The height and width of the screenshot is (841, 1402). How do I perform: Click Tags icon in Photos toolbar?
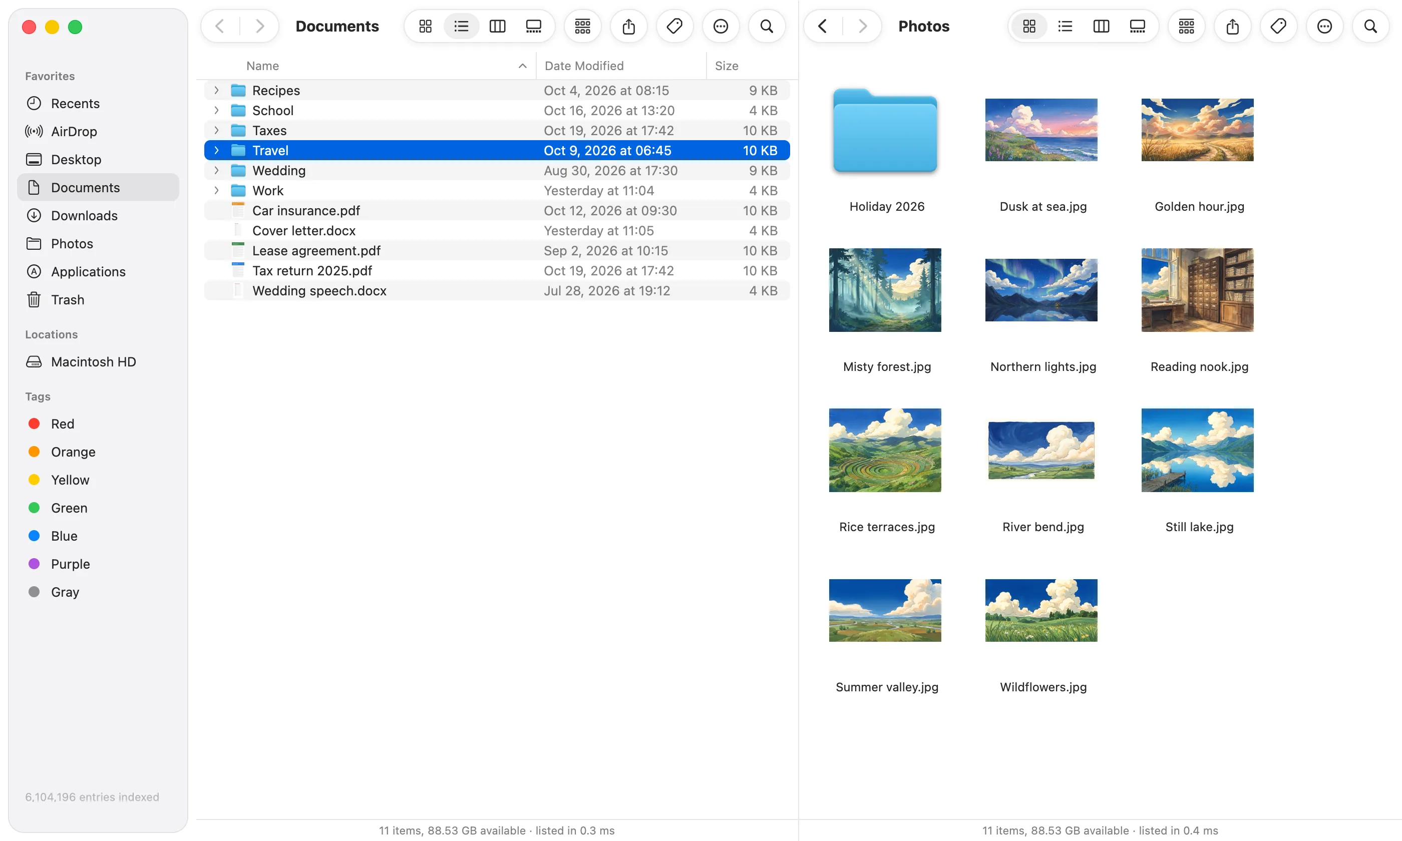click(x=1278, y=26)
